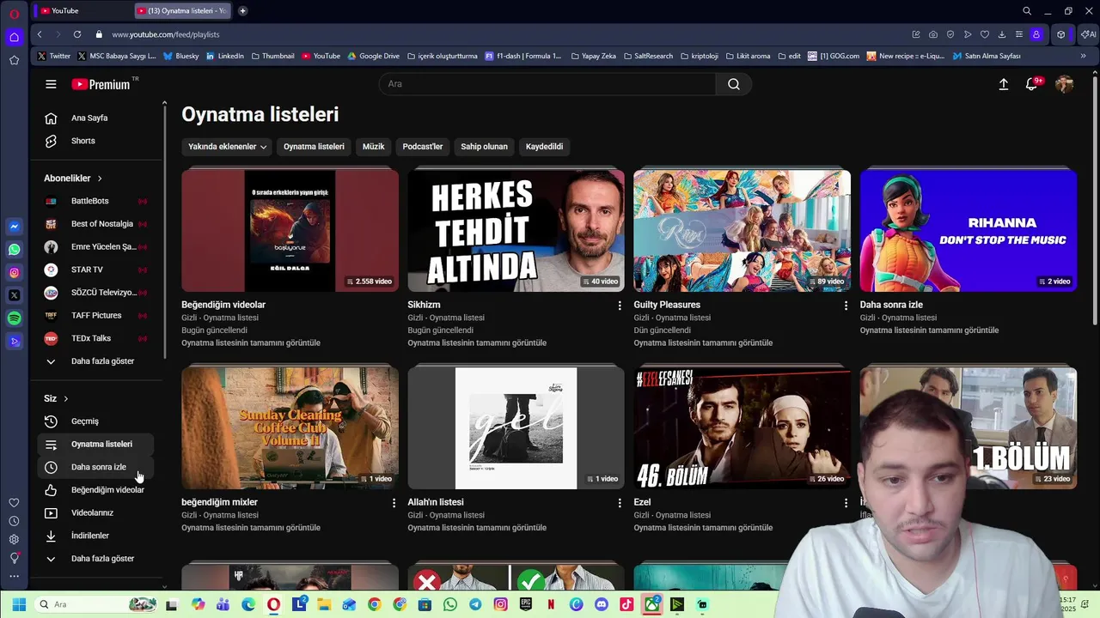This screenshot has height=618, width=1100.
Task: Click Windows Start button
Action: [x=19, y=604]
